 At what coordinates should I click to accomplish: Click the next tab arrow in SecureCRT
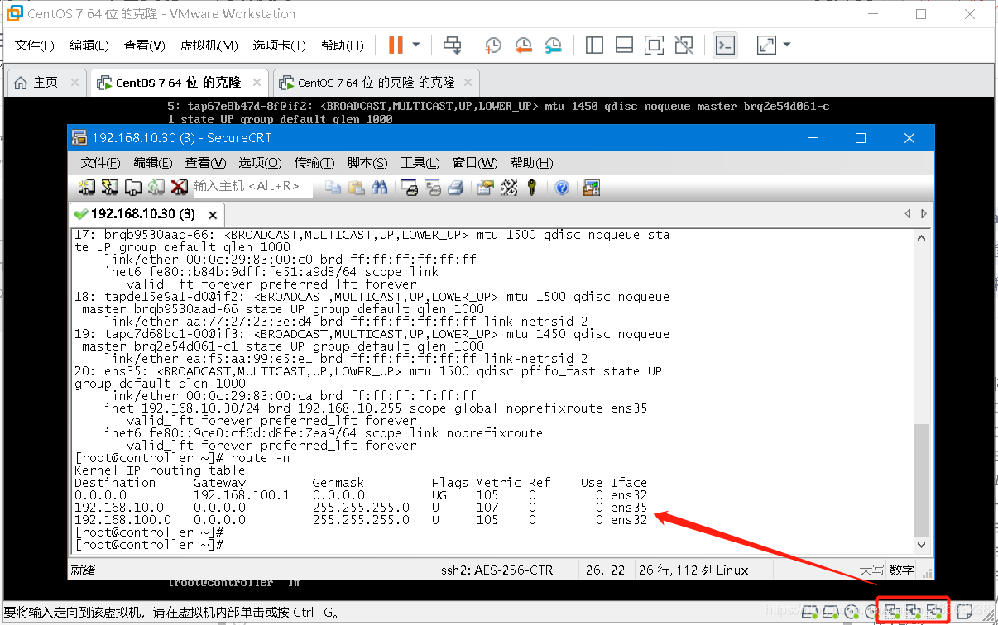(x=924, y=214)
